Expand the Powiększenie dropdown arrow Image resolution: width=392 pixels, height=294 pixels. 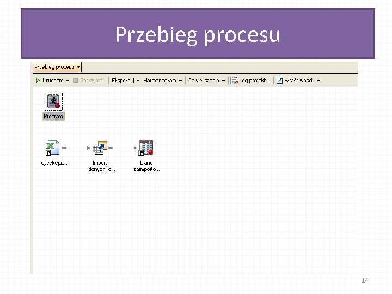tap(223, 81)
